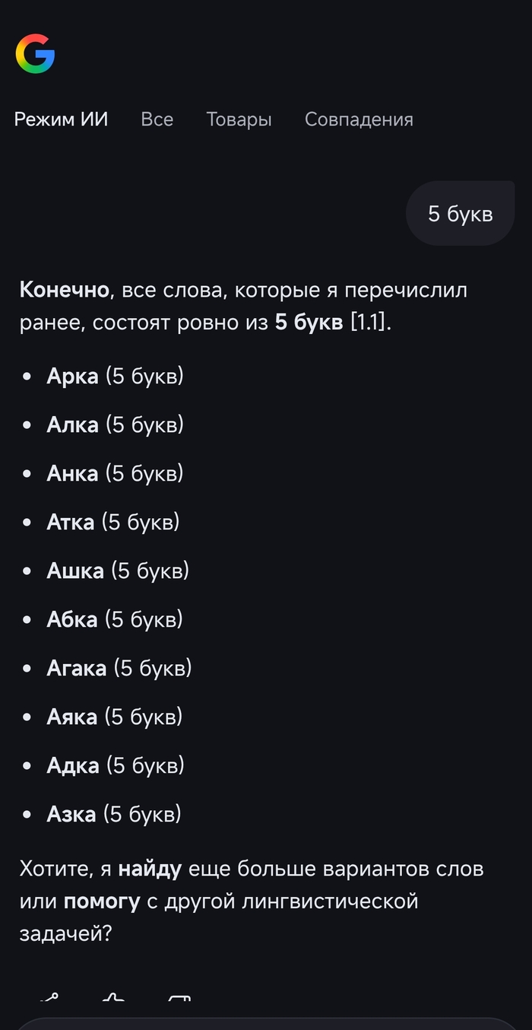Click the «5 букв» message bubble
The image size is (532, 1030).
click(x=459, y=213)
